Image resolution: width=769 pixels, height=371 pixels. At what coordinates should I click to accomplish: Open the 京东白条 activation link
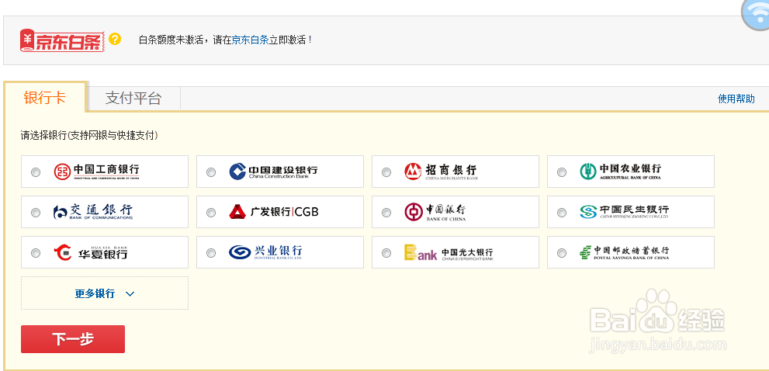(x=250, y=40)
